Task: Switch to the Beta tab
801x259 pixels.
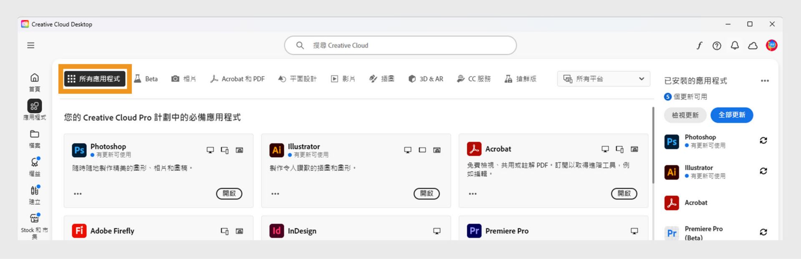Action: [146, 79]
